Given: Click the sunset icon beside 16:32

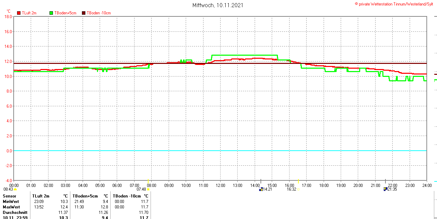Looking at the screenshot, I should (298, 189).
